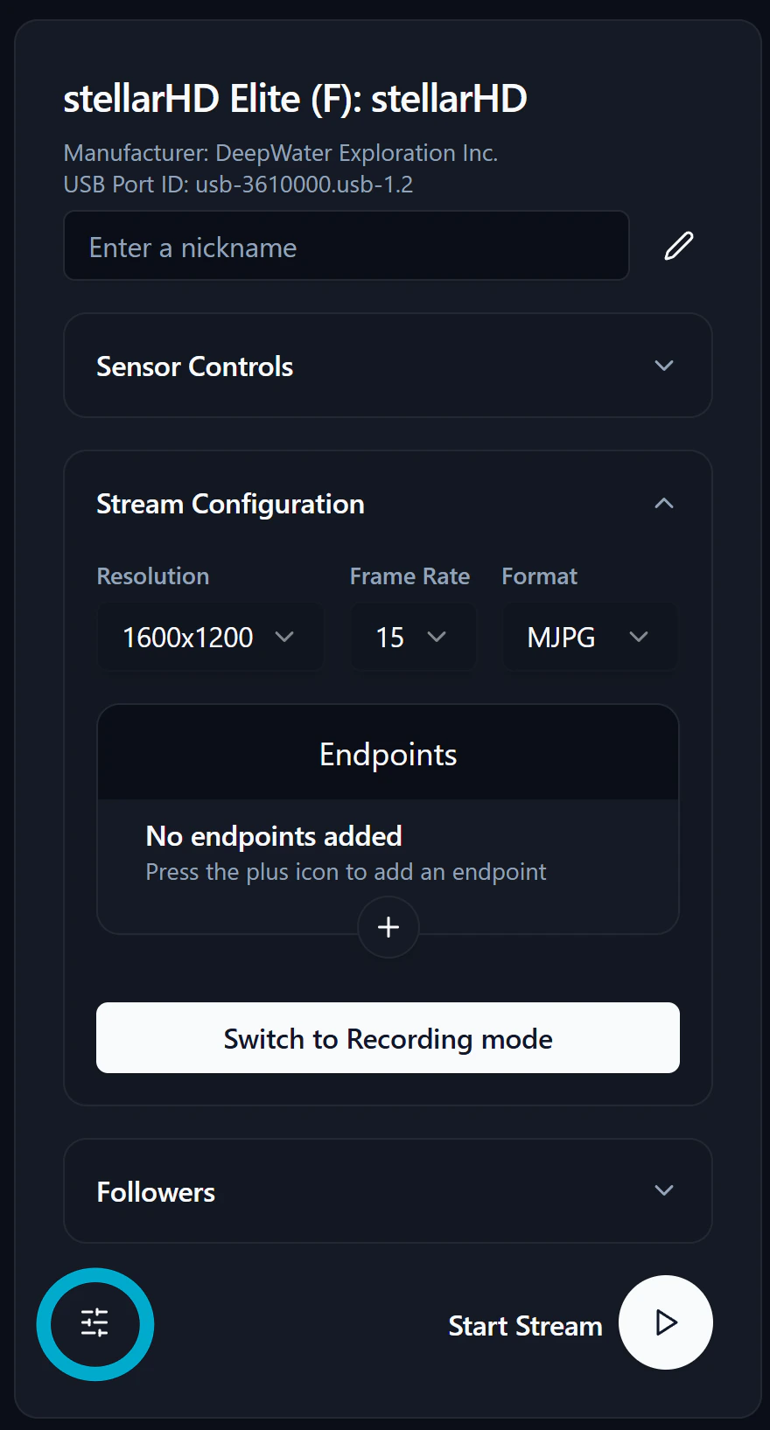
Task: Select the Stream Configuration title text
Action: (x=230, y=503)
